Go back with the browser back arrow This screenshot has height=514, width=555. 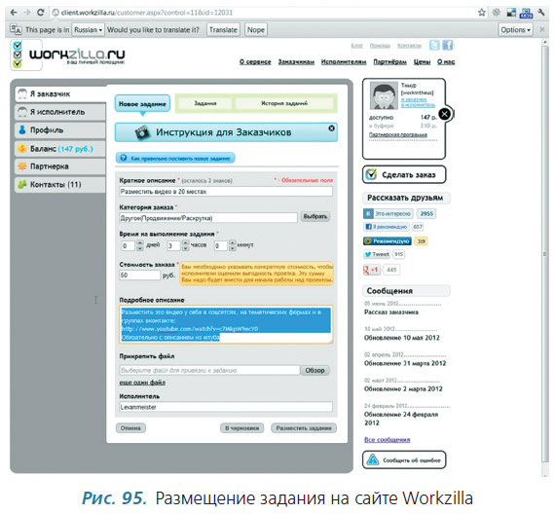(13, 13)
